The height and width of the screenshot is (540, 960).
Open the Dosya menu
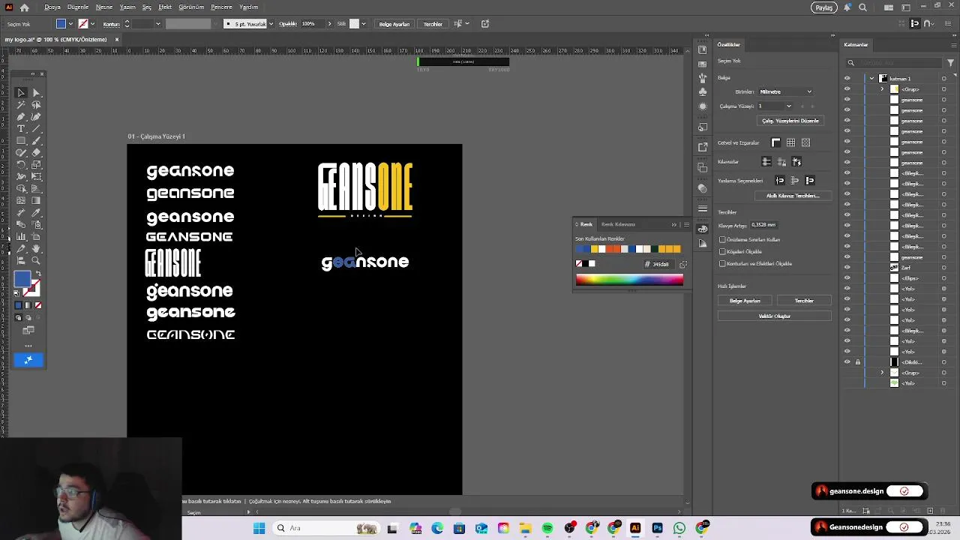click(x=52, y=7)
